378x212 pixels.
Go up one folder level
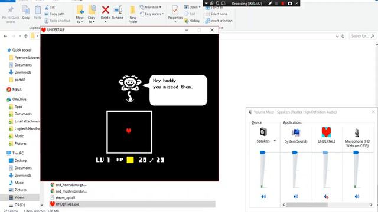26,36
